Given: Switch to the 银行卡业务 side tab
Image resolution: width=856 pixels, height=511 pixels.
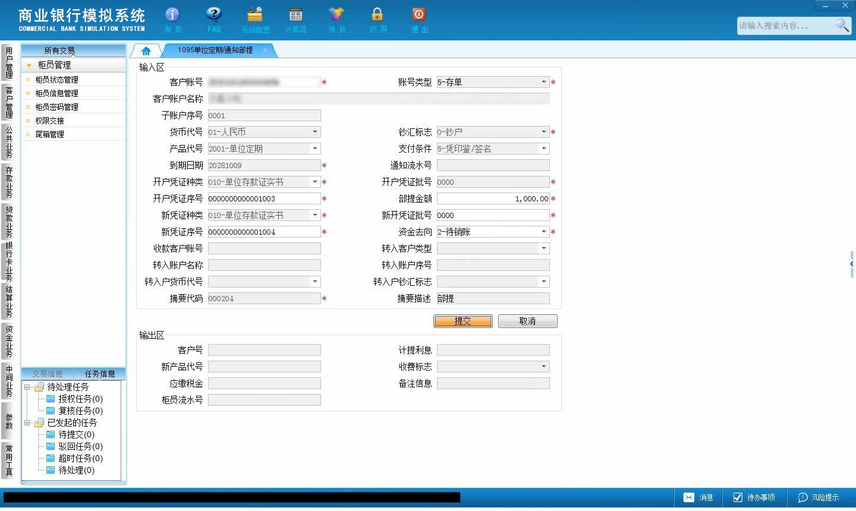Looking at the screenshot, I should point(9,261).
